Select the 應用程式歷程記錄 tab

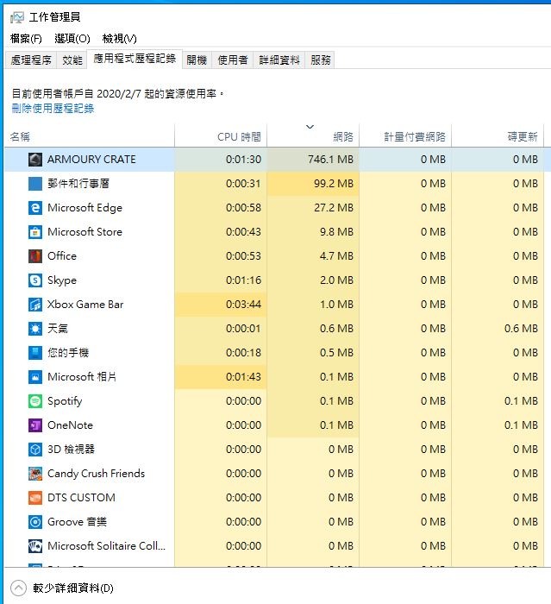click(135, 59)
